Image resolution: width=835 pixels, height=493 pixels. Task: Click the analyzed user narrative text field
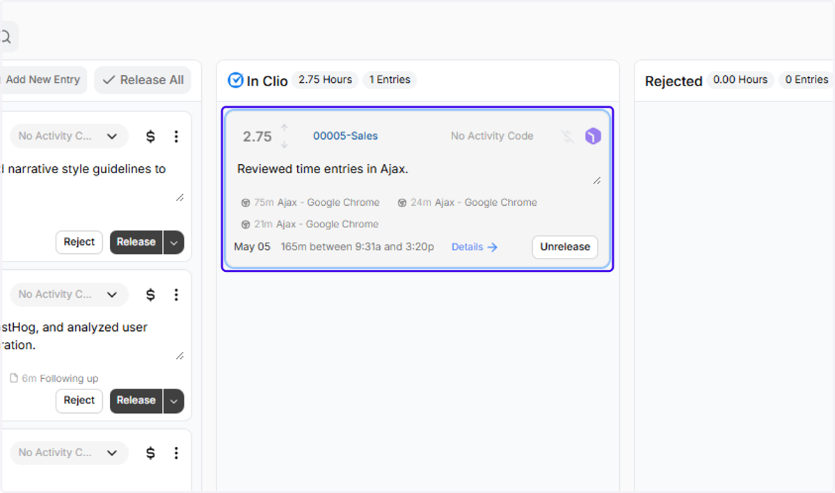[93, 340]
